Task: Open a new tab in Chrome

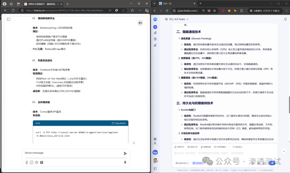Action: pos(201,3)
